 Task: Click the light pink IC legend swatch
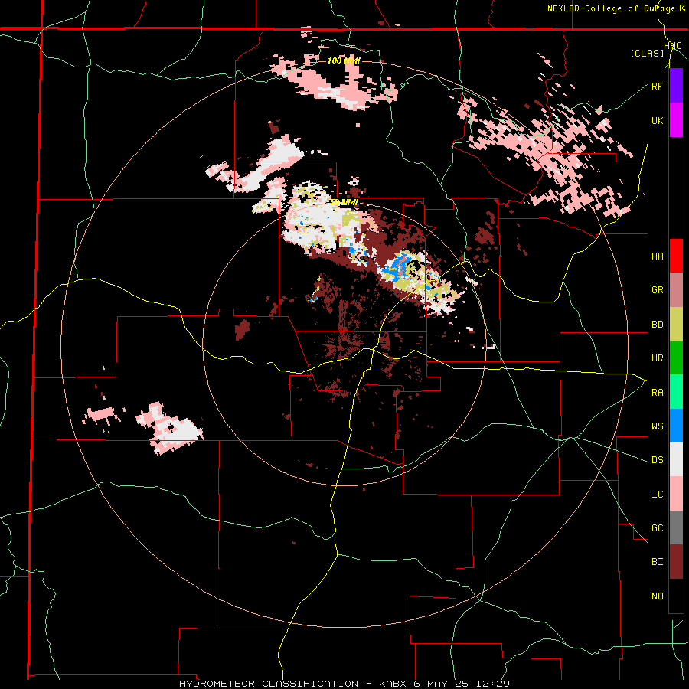click(x=676, y=494)
